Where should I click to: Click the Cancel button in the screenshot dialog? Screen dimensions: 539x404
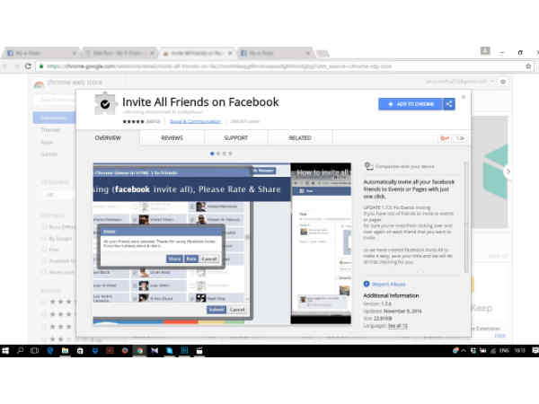(x=209, y=259)
